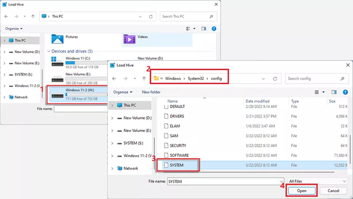Click the back arrow in the front Load Hive dialog
Viewport: 353px width, 199px height.
[x=114, y=78]
